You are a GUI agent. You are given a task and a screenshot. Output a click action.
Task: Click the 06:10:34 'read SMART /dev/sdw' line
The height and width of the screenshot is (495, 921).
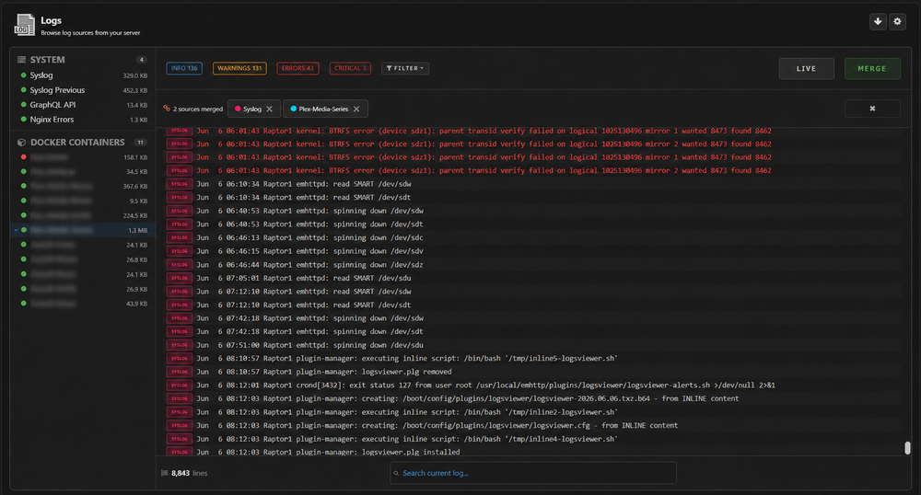click(534, 184)
